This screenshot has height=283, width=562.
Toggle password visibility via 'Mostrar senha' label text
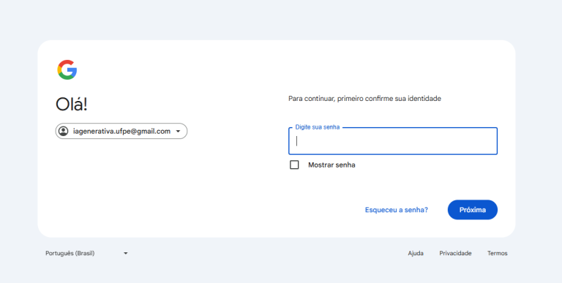coord(331,165)
